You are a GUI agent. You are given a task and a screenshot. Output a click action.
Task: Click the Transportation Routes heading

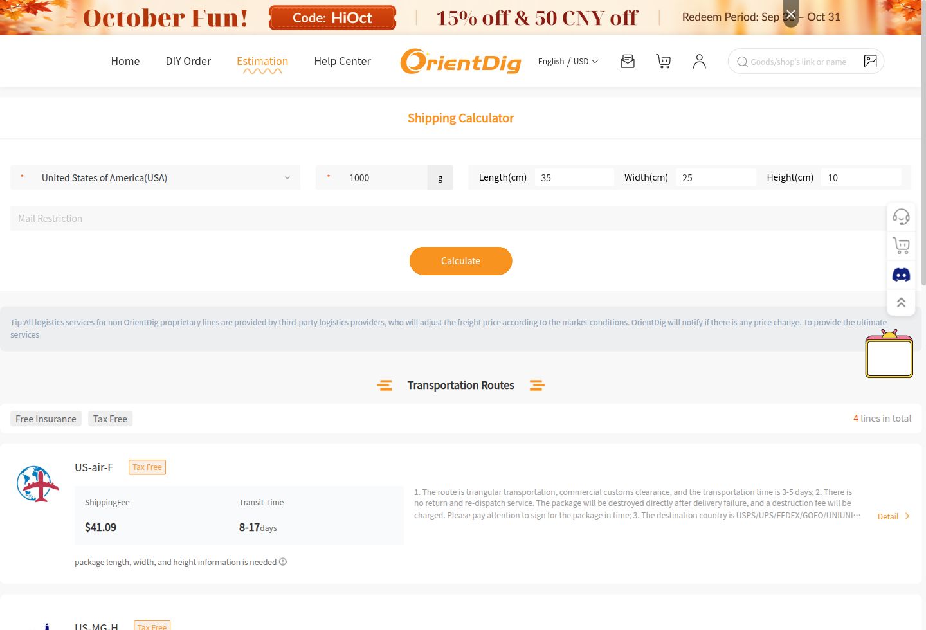[461, 385]
